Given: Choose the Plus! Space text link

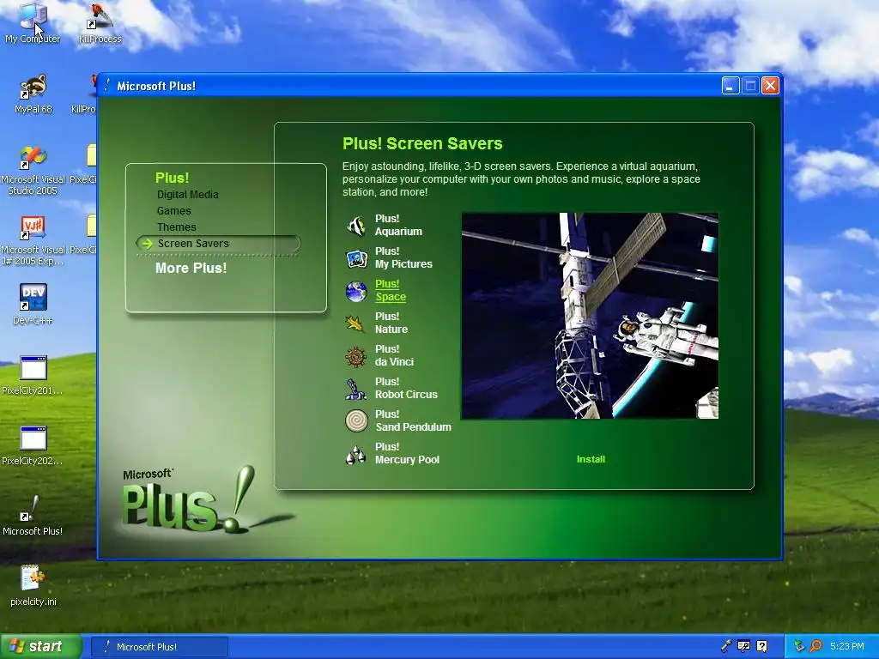Looking at the screenshot, I should pos(391,290).
